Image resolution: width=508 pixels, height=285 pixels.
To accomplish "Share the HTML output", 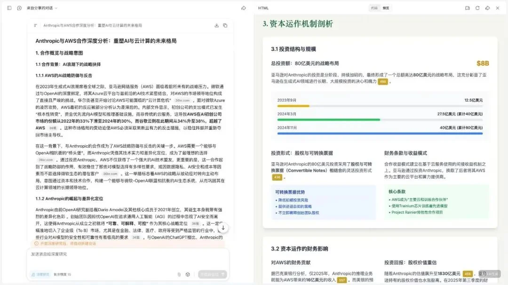I will [x=487, y=8].
